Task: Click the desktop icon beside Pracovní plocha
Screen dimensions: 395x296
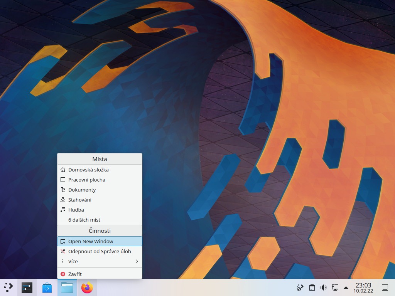Action: 63,180
